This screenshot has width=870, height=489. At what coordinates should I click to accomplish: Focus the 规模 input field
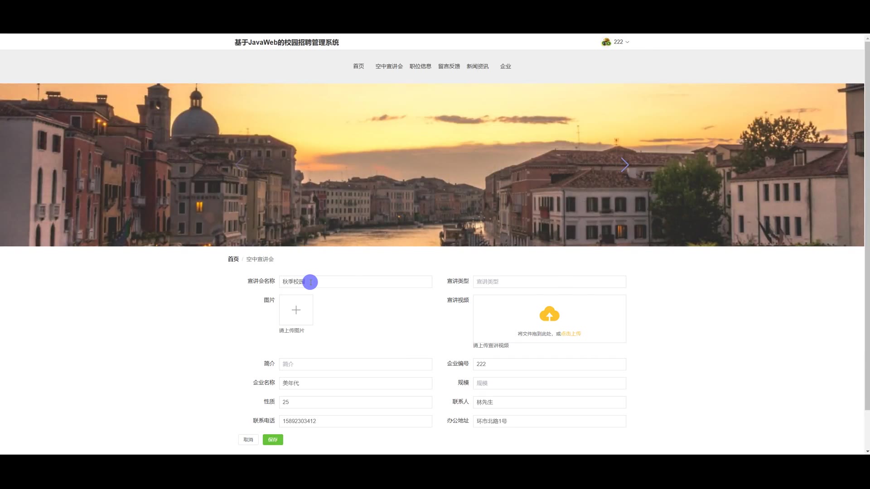(549, 383)
